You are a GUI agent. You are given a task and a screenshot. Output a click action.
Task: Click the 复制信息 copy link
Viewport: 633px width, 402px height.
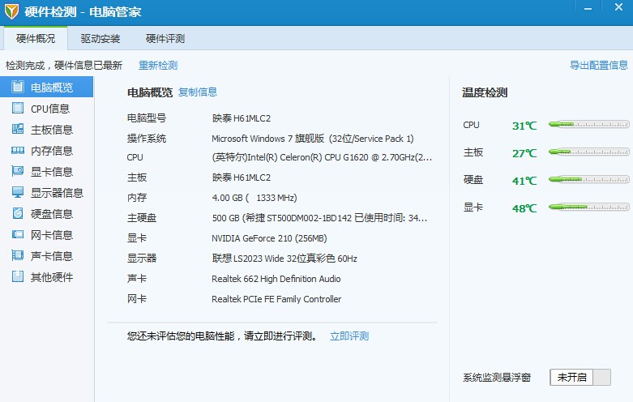(198, 92)
